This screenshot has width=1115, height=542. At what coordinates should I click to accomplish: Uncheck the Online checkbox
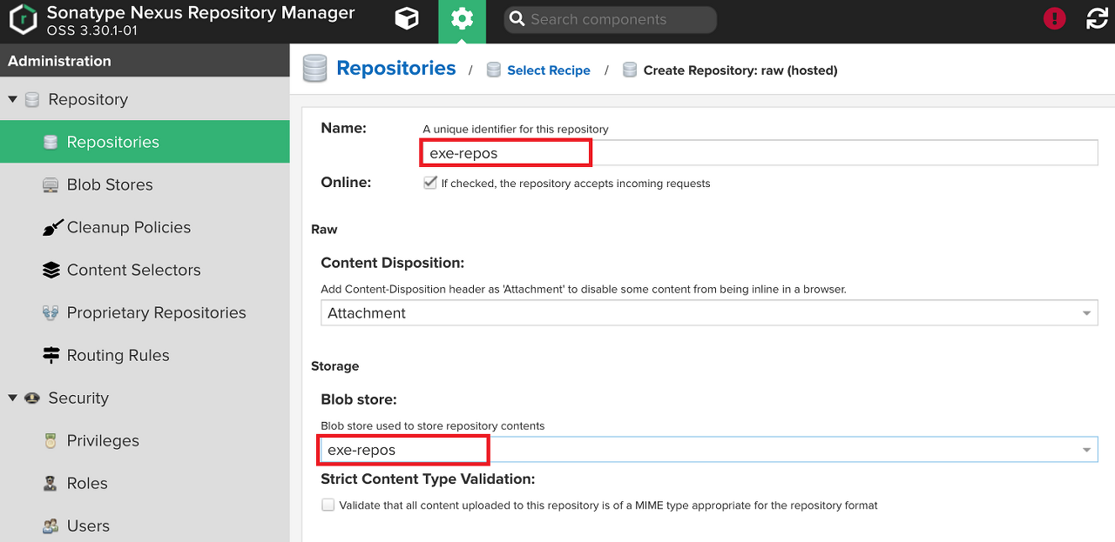(429, 183)
